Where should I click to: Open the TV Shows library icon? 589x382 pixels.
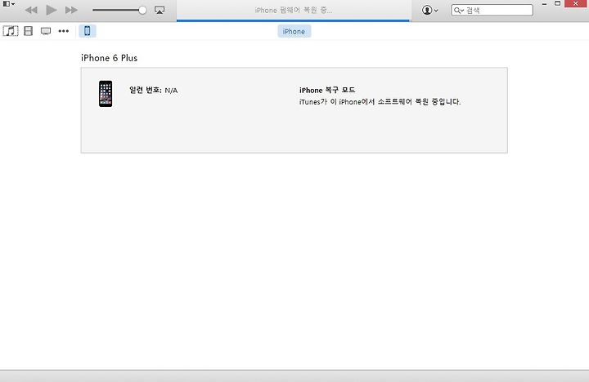click(x=46, y=31)
